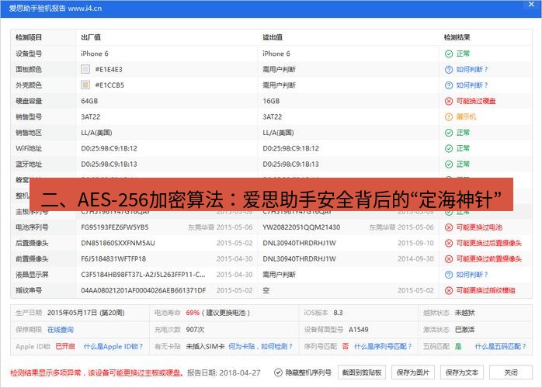Image resolution: width=542 pixels, height=388 pixels.
Task: Click the 截图到剪贴板 button
Action: coord(362,372)
